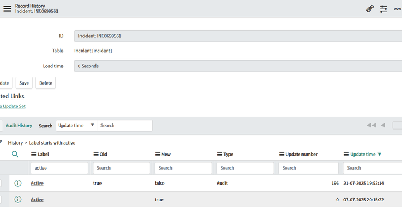
Task: Open the New column menu icon
Action: [157, 155]
